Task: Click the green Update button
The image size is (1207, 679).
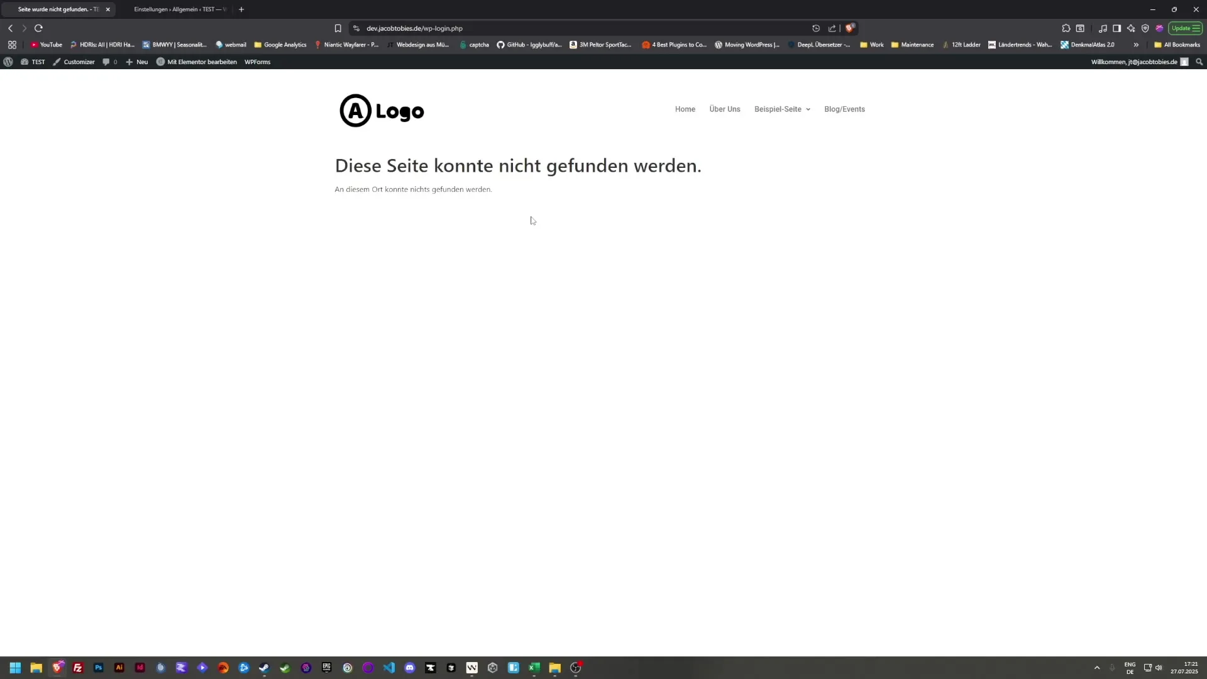Action: pos(1185,28)
